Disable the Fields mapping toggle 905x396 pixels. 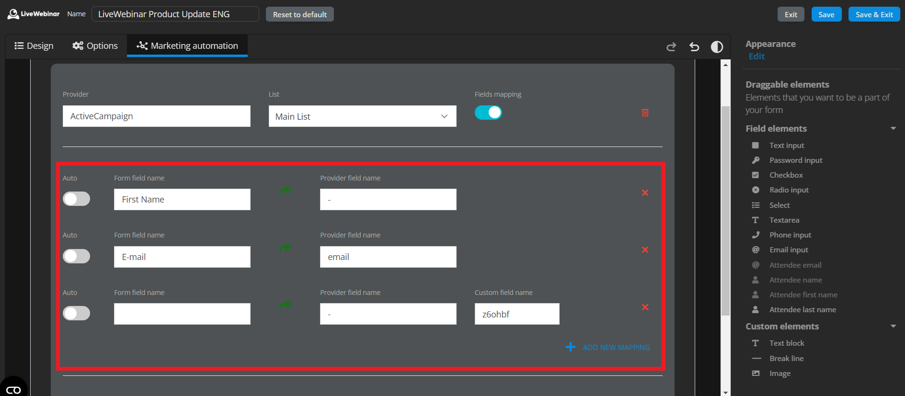(488, 113)
